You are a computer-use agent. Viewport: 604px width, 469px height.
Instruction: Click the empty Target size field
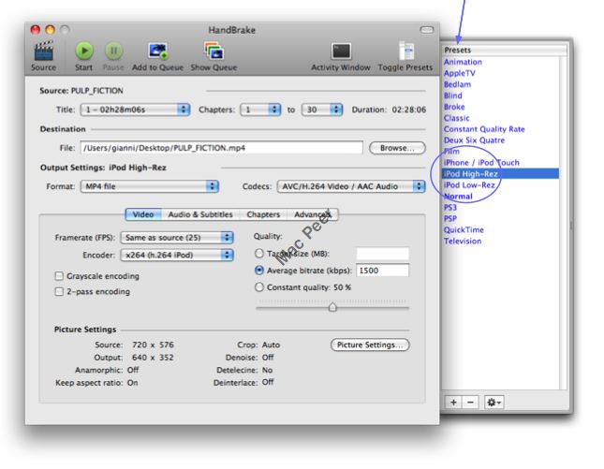click(x=382, y=254)
